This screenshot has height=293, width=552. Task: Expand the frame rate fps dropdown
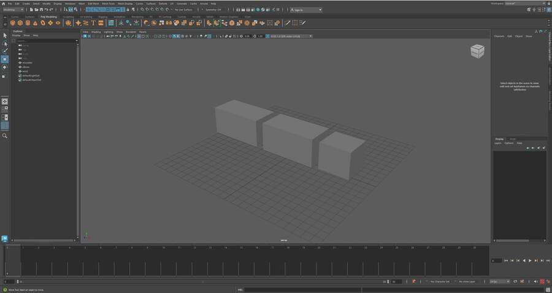pyautogui.click(x=498, y=281)
